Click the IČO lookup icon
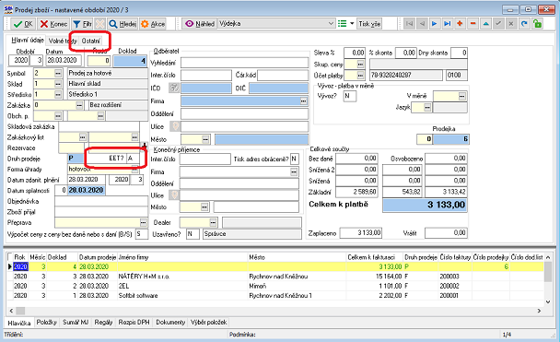This screenshot has height=342, width=560. (x=174, y=88)
